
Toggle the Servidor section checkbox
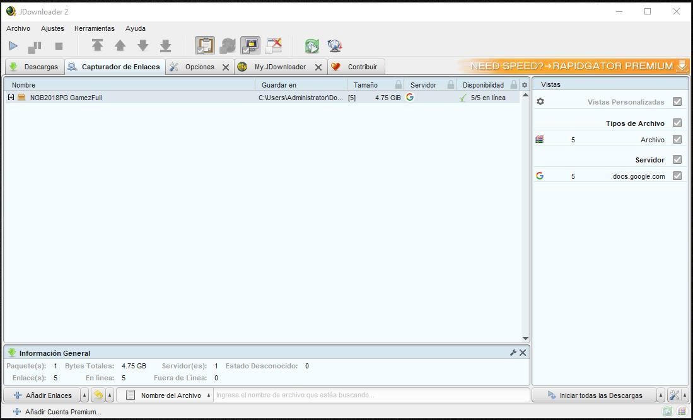677,159
